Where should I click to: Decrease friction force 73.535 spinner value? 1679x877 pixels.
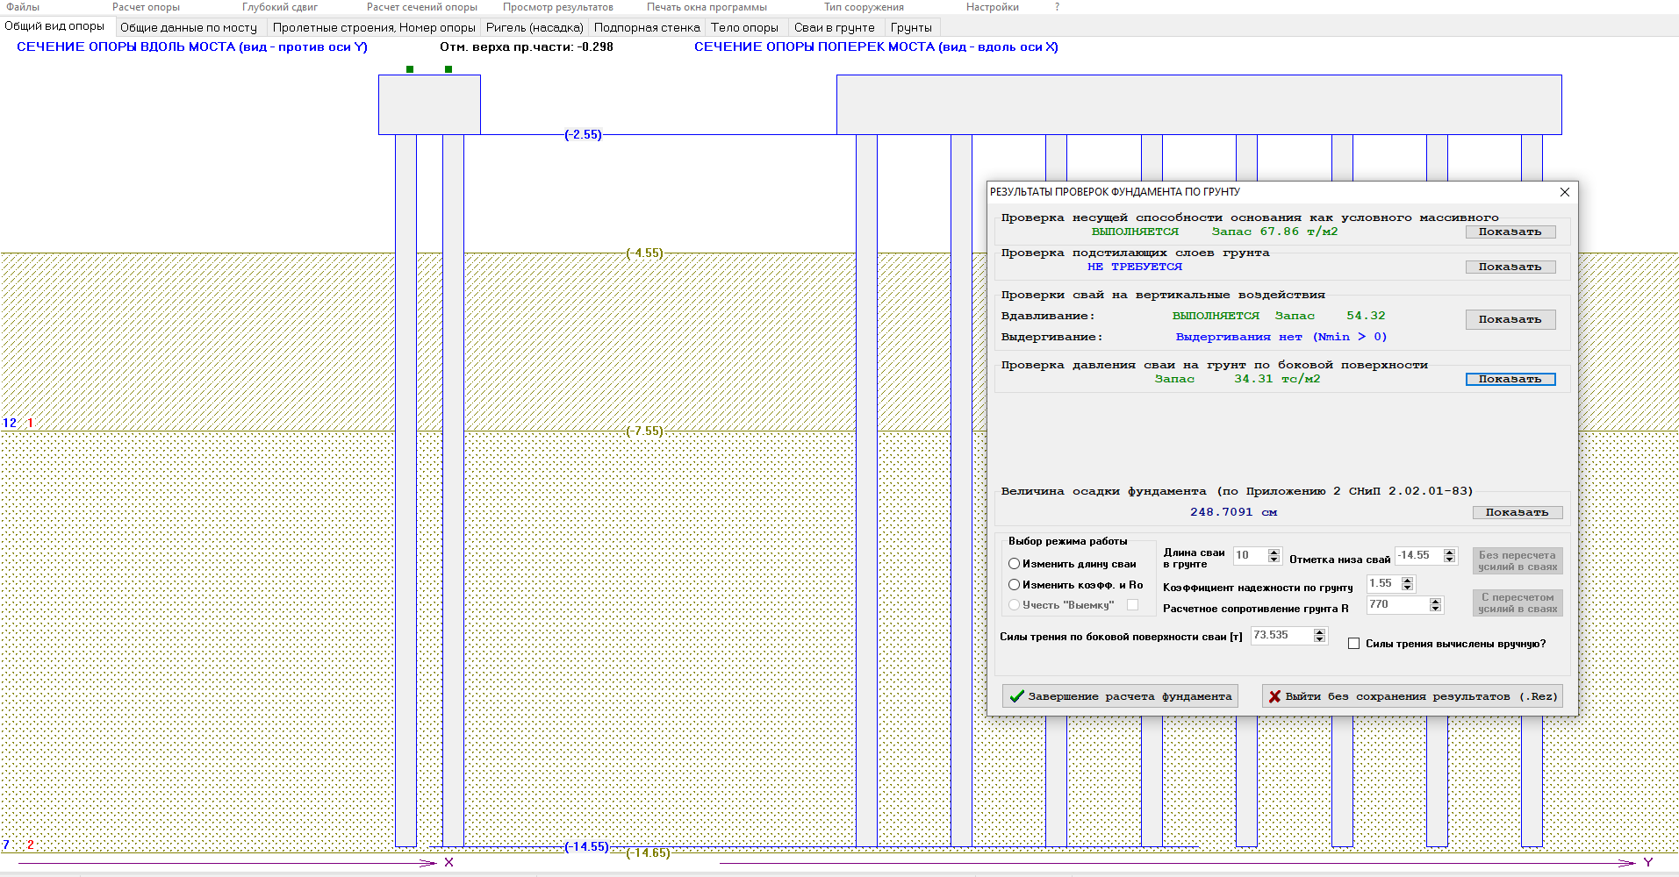[x=1319, y=639]
